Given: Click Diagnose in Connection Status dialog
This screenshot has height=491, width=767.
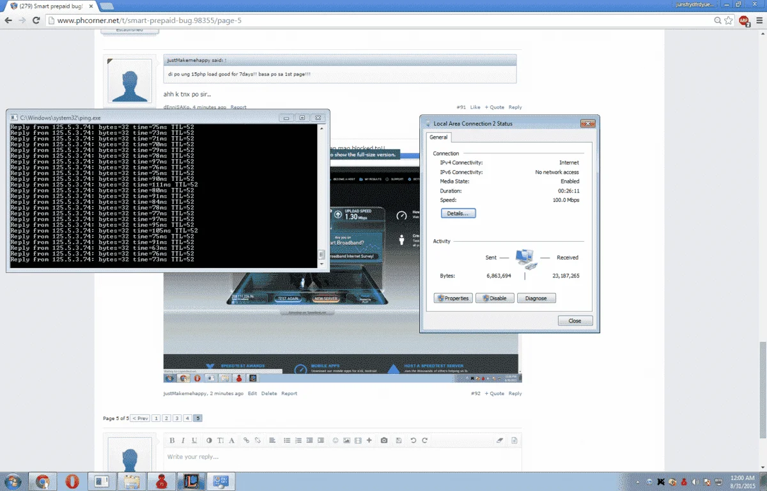Looking at the screenshot, I should coord(536,298).
